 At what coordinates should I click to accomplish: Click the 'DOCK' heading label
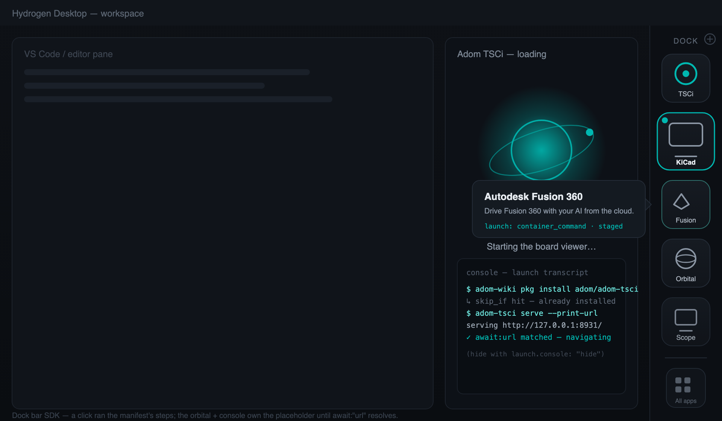tap(686, 41)
